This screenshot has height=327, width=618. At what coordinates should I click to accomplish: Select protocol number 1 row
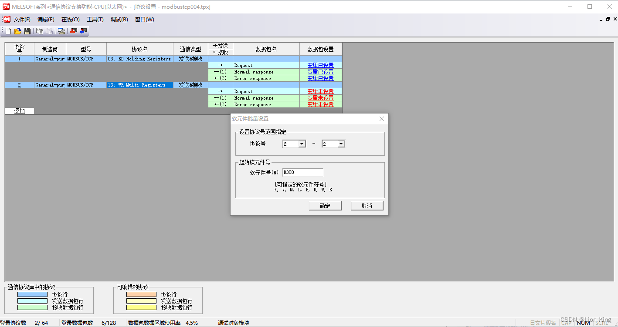pyautogui.click(x=19, y=58)
